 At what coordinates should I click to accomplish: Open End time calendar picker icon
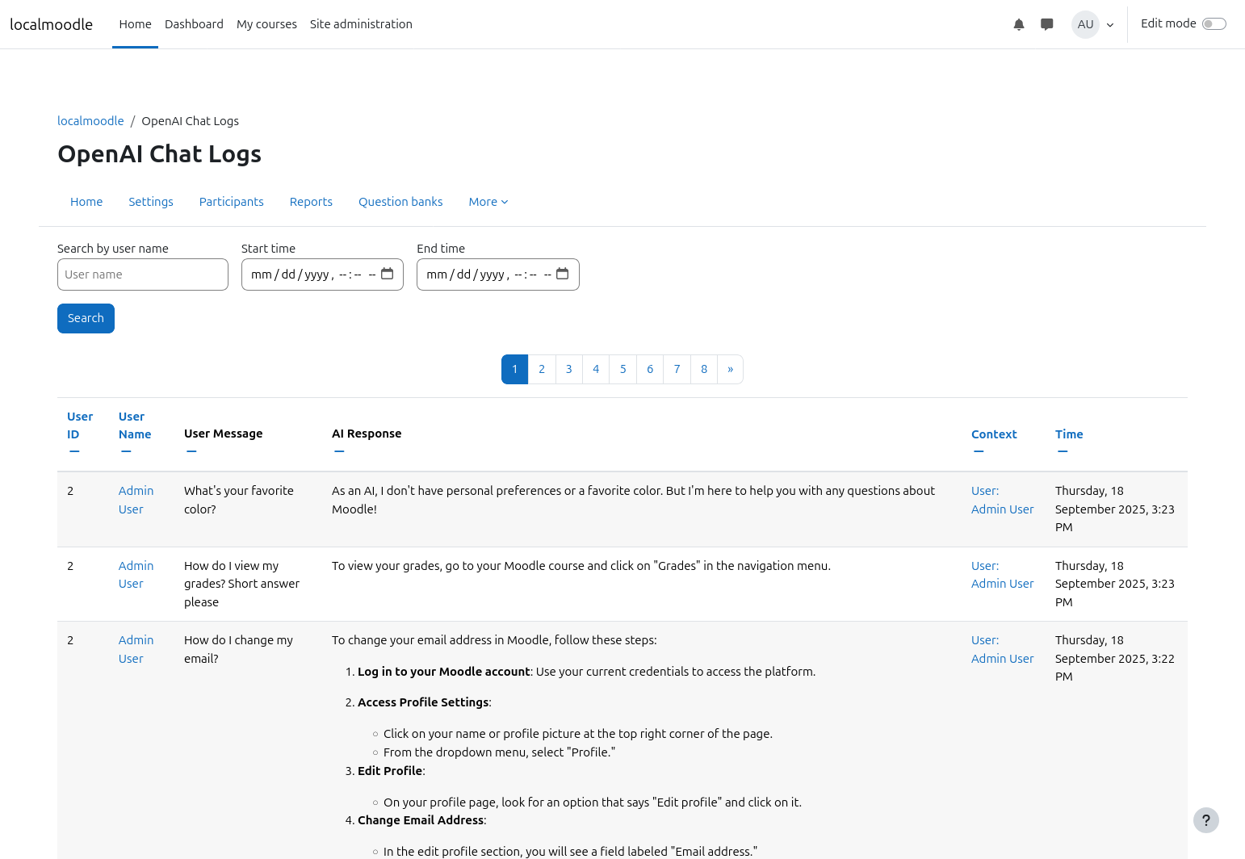click(x=563, y=274)
